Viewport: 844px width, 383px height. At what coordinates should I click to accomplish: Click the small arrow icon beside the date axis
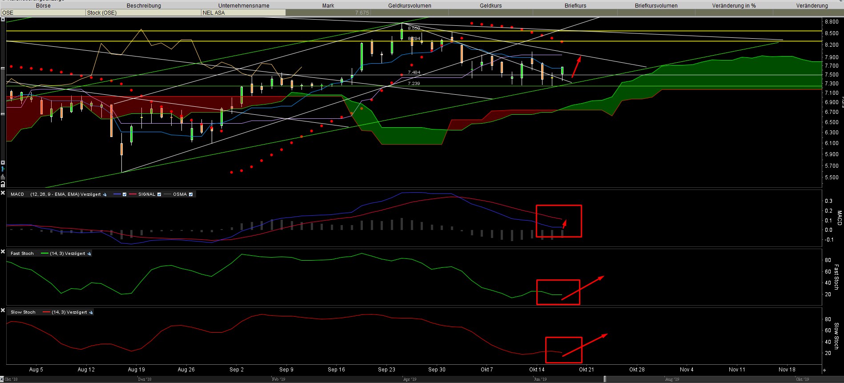(824, 370)
